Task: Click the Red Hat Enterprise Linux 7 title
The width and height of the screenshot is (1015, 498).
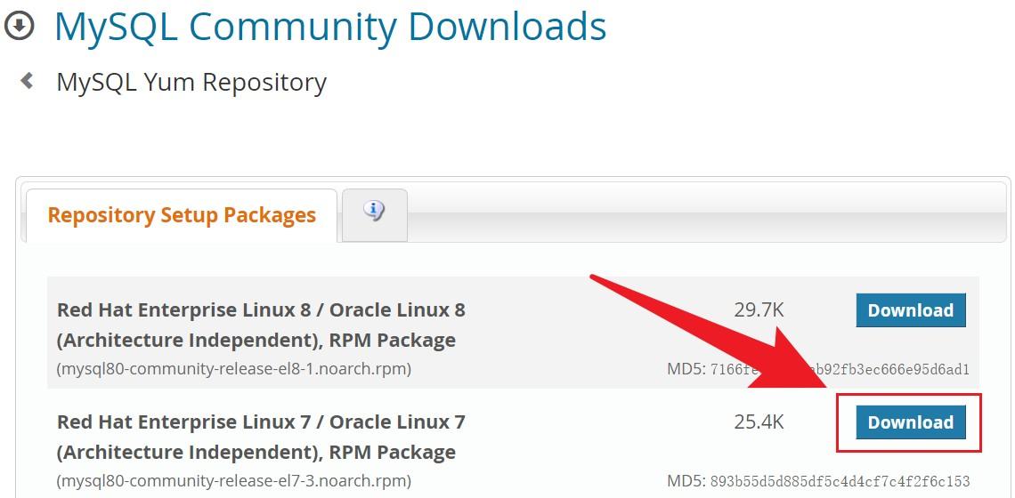Action: (x=261, y=422)
